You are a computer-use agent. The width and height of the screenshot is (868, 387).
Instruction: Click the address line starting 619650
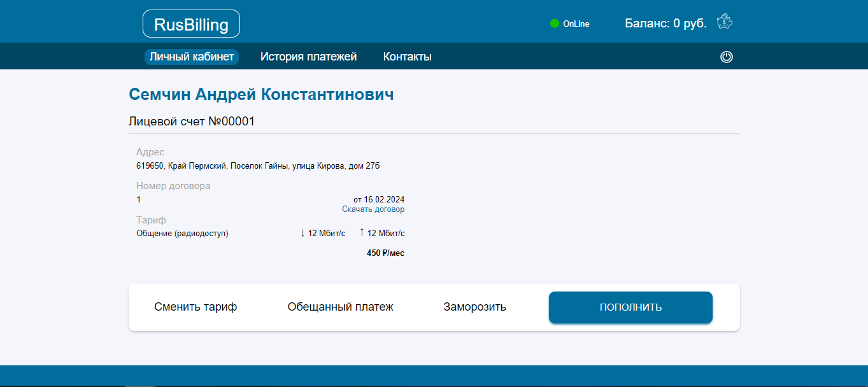click(x=258, y=166)
